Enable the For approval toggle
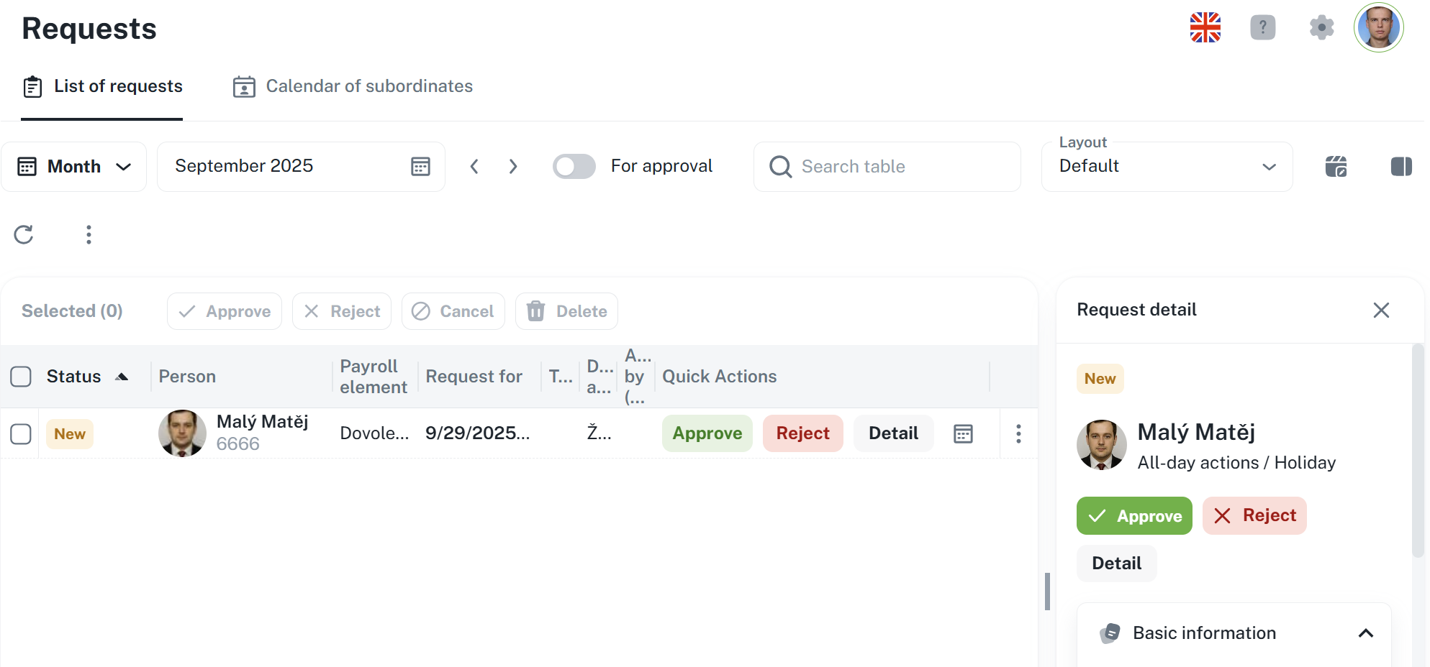1430x667 pixels. tap(574, 167)
